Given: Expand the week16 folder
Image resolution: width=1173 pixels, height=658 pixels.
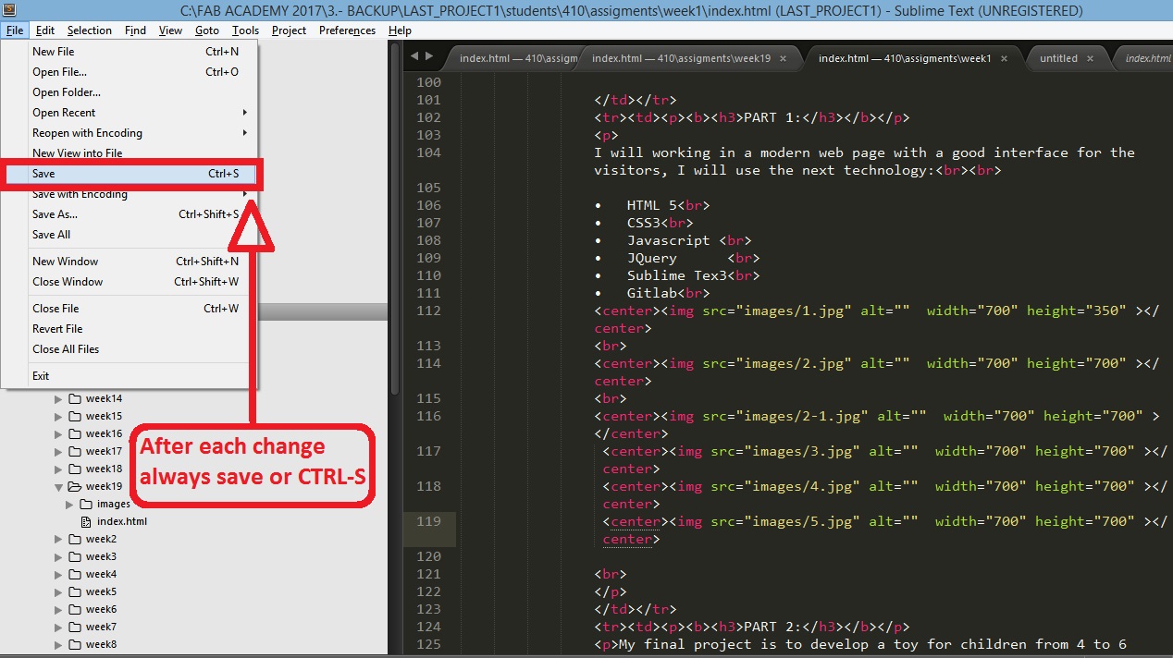Looking at the screenshot, I should (x=58, y=434).
